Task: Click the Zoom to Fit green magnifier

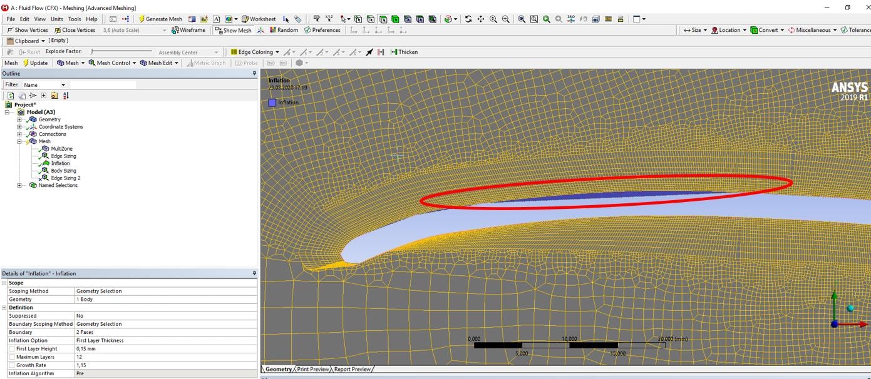Action: point(546,19)
